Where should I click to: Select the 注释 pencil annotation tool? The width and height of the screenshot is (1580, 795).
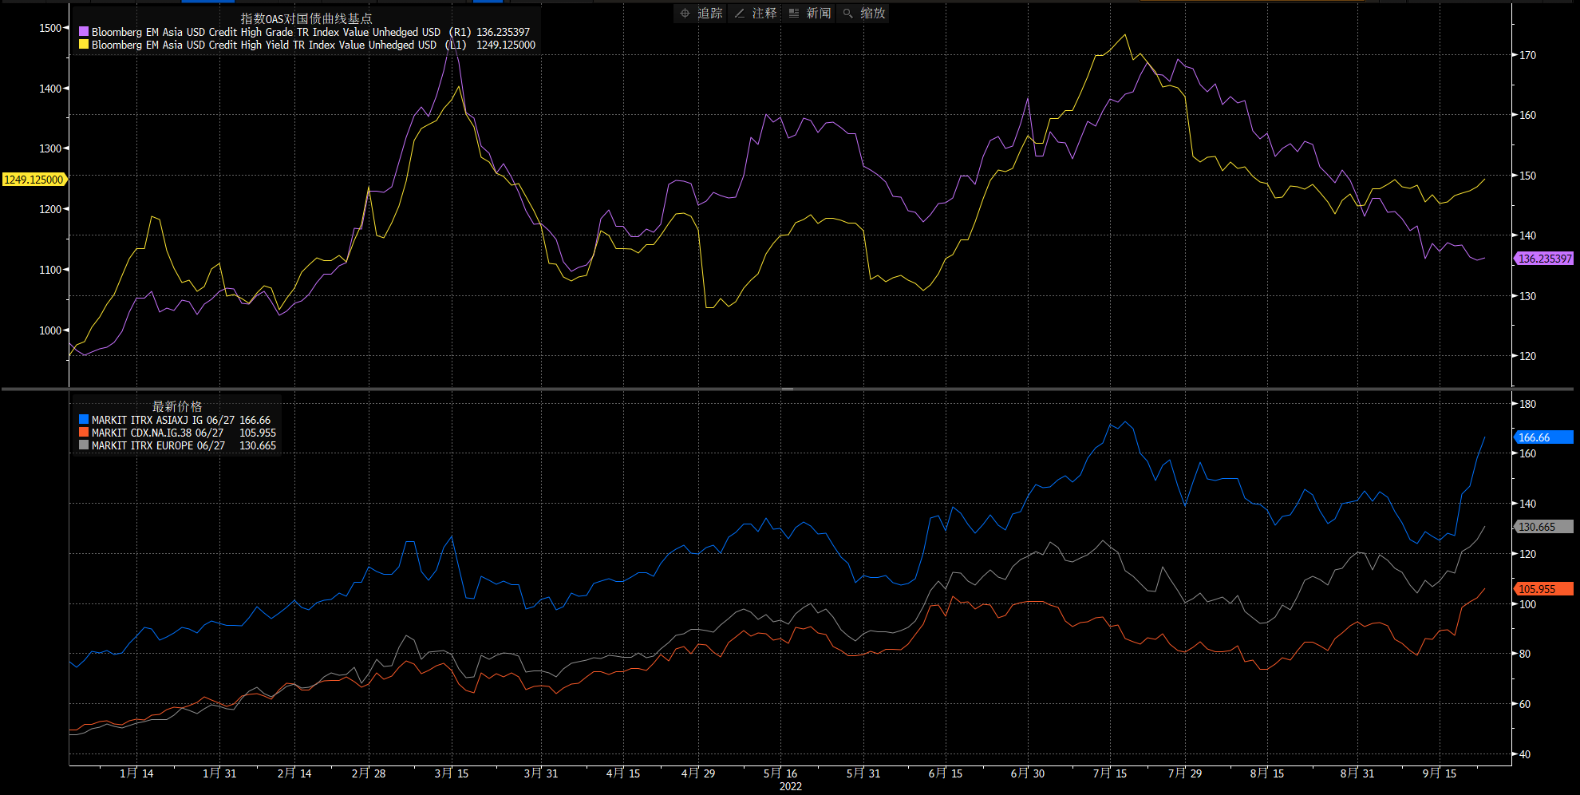pyautogui.click(x=755, y=14)
